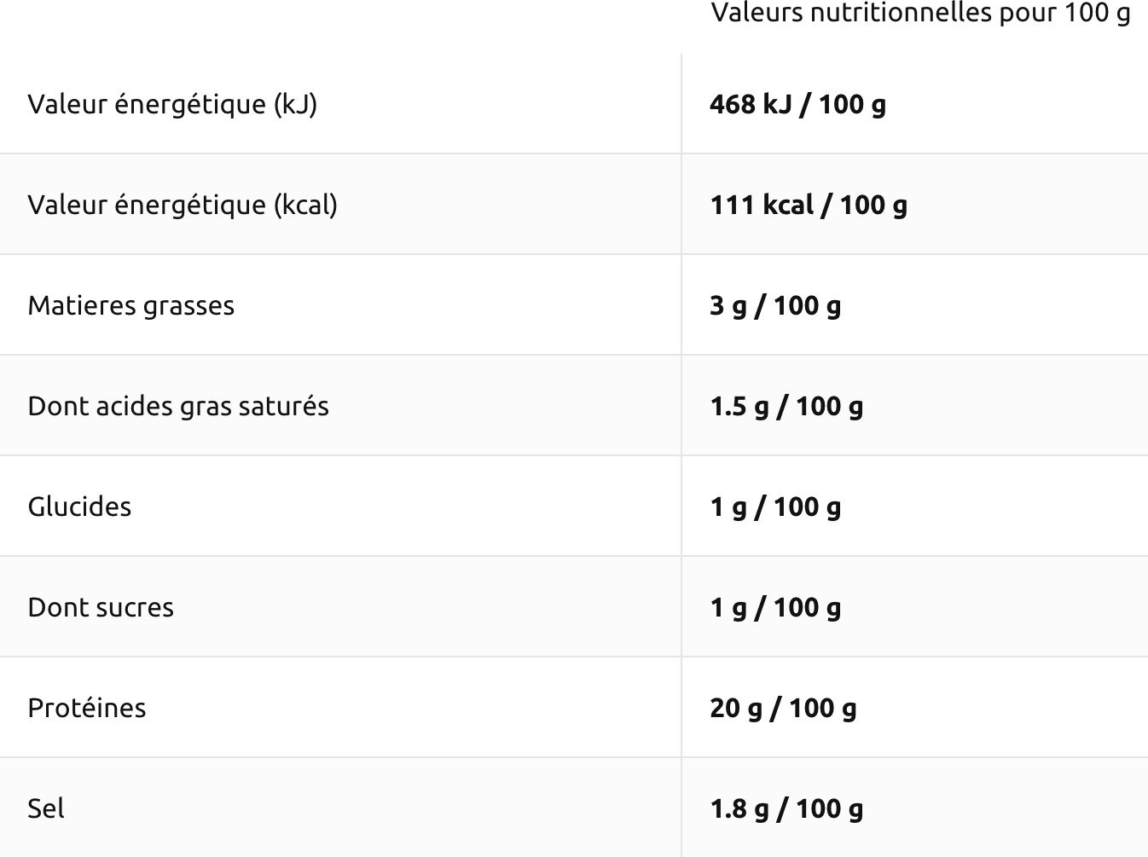The height and width of the screenshot is (857, 1148).
Task: Click the 'Valeurs nutritionnelles pour 100 g' header
Action: pos(920,14)
